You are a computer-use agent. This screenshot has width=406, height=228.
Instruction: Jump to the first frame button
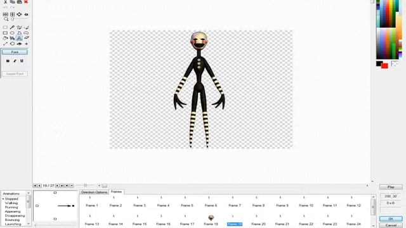pos(35,186)
